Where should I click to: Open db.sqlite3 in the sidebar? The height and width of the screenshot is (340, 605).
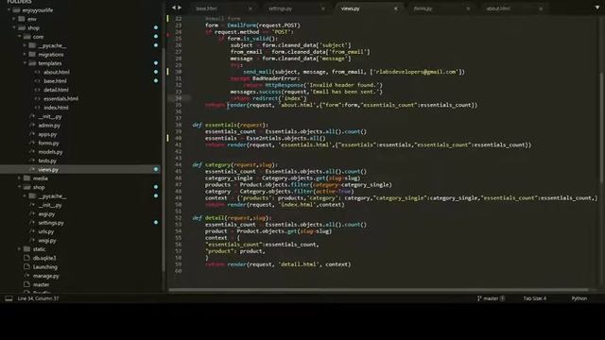click(x=44, y=258)
